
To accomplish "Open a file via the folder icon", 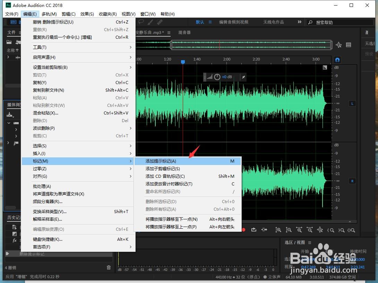I will (9, 42).
